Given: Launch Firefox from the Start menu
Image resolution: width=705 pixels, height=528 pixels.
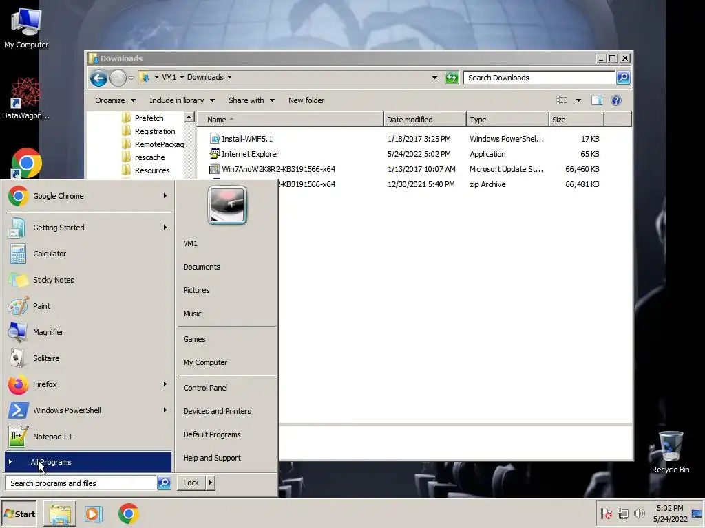Looking at the screenshot, I should [87, 384].
